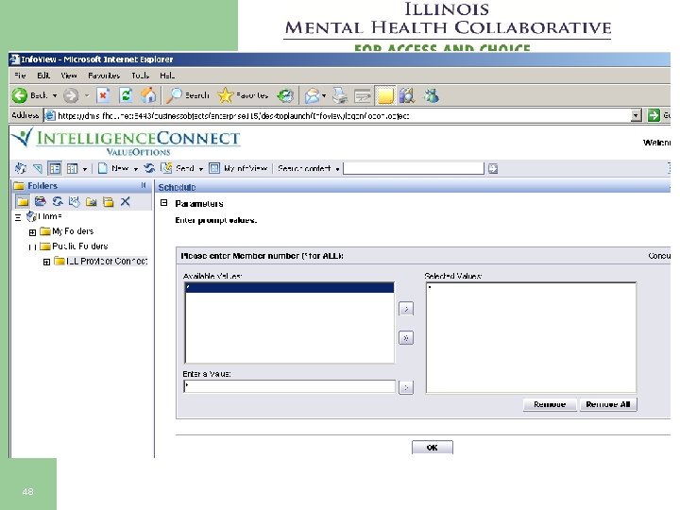The width and height of the screenshot is (680, 510).
Task: Click the browser Refresh icon
Action: pyautogui.click(x=126, y=95)
